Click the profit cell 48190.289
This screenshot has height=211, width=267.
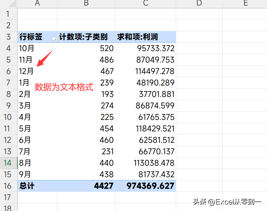coord(145,83)
